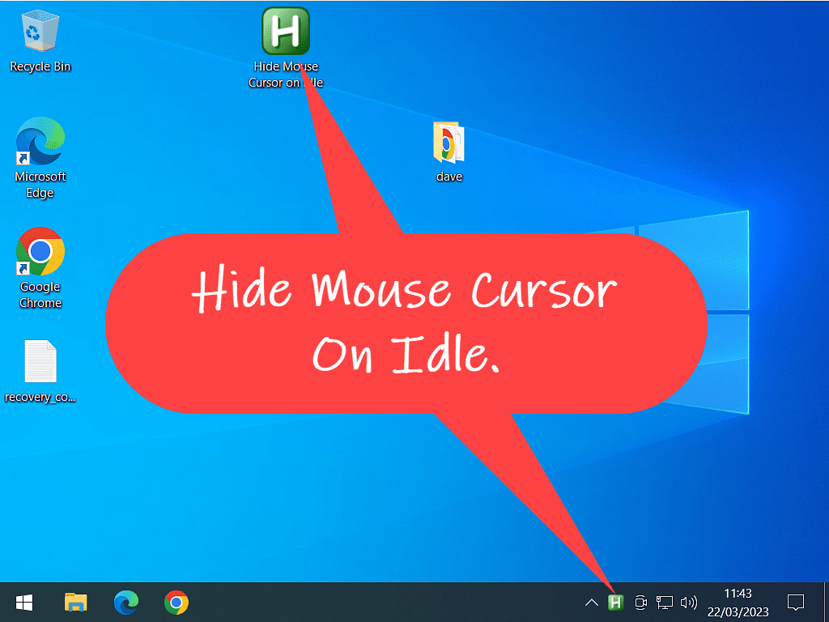Screen dimensions: 829x622
Task: Open the Action Center notifications button
Action: tap(796, 603)
